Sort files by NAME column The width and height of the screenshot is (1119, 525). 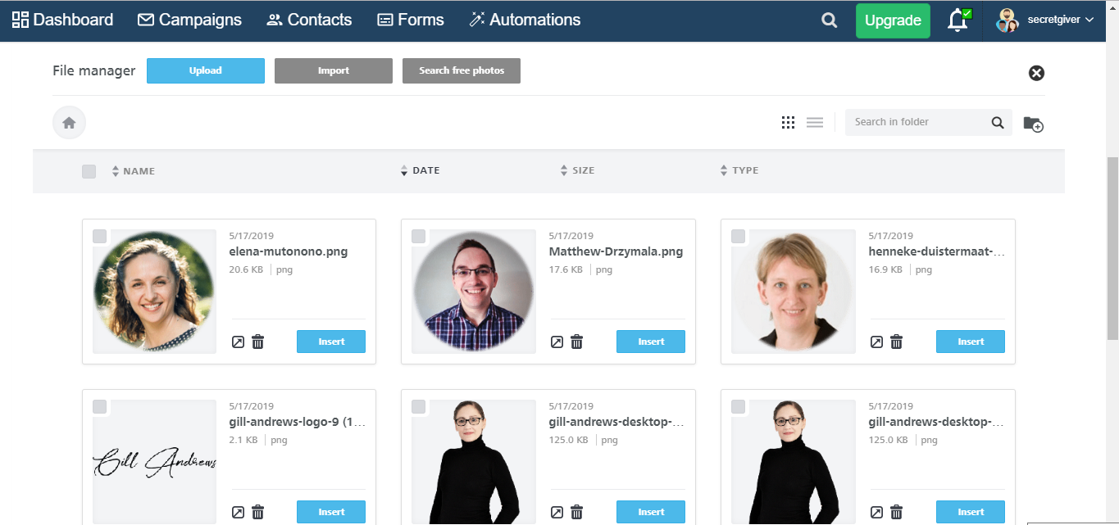click(x=133, y=171)
